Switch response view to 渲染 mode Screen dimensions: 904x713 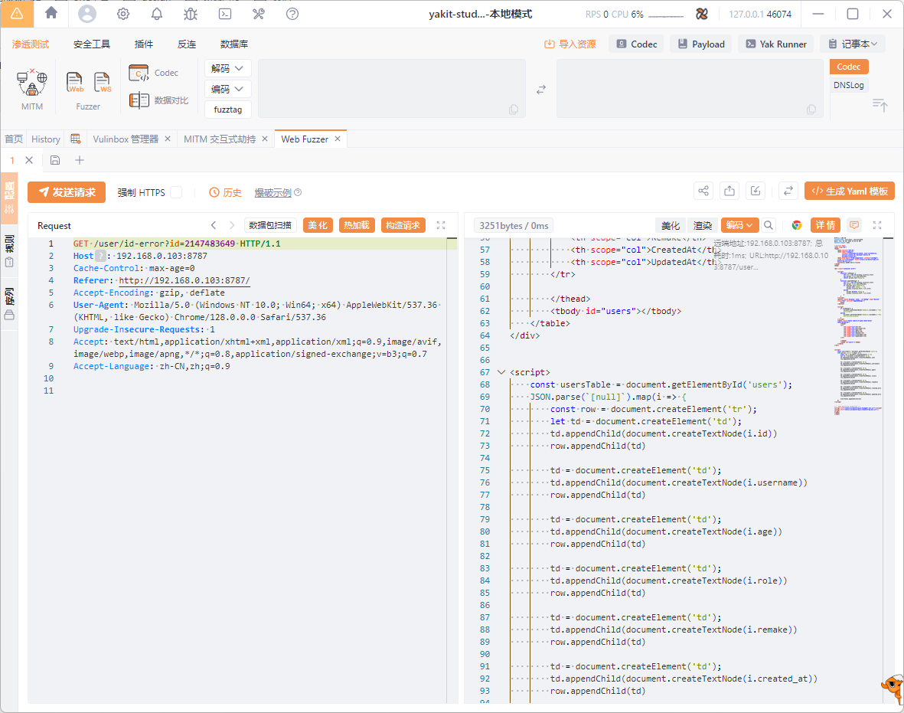703,225
